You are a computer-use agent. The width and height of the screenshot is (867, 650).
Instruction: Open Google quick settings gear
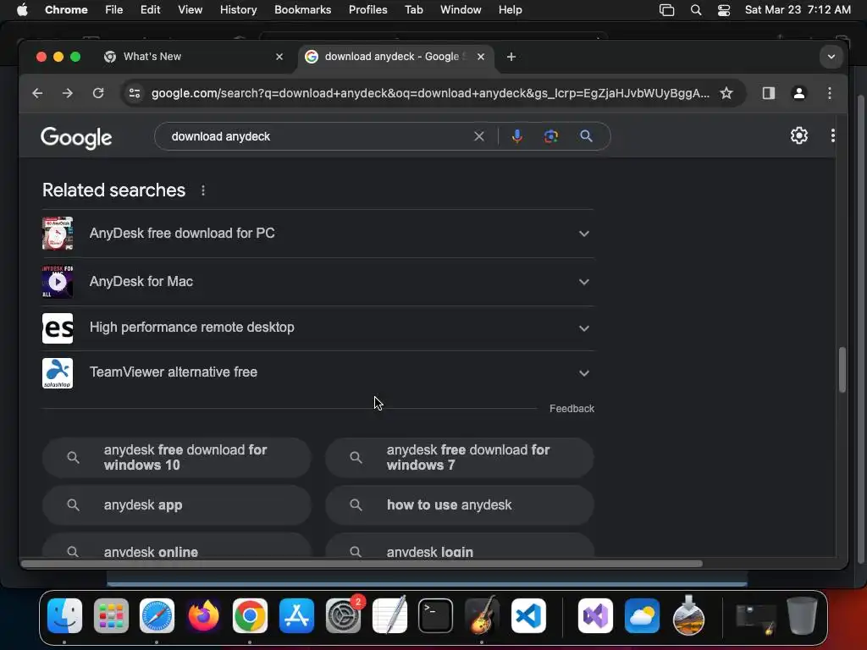tap(798, 135)
